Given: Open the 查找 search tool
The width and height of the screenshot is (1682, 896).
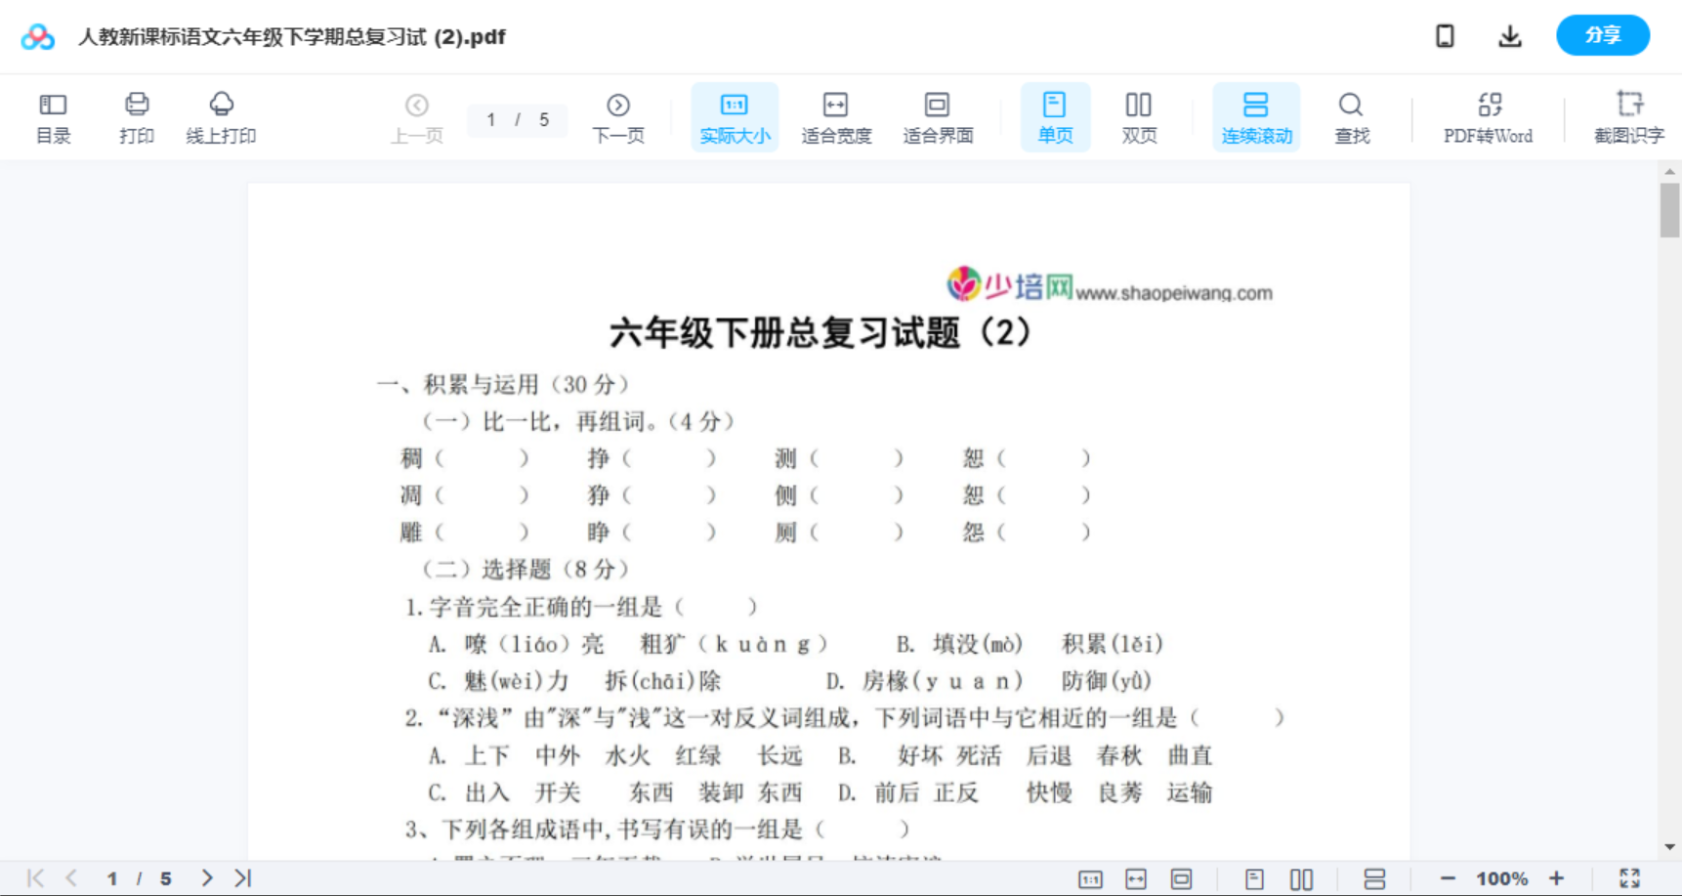Looking at the screenshot, I should pyautogui.click(x=1351, y=116).
